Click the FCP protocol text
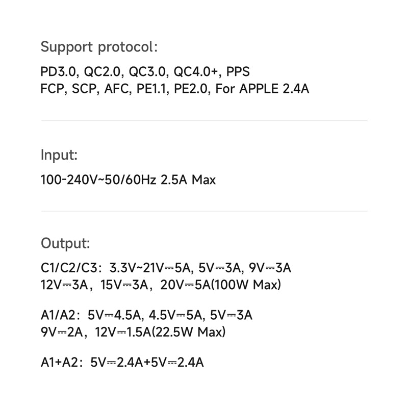This screenshot has height=408, width=408. pos(53,89)
